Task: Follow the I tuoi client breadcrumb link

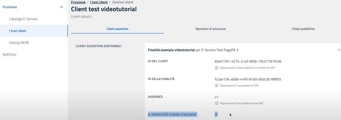Action: pyautogui.click(x=99, y=2)
